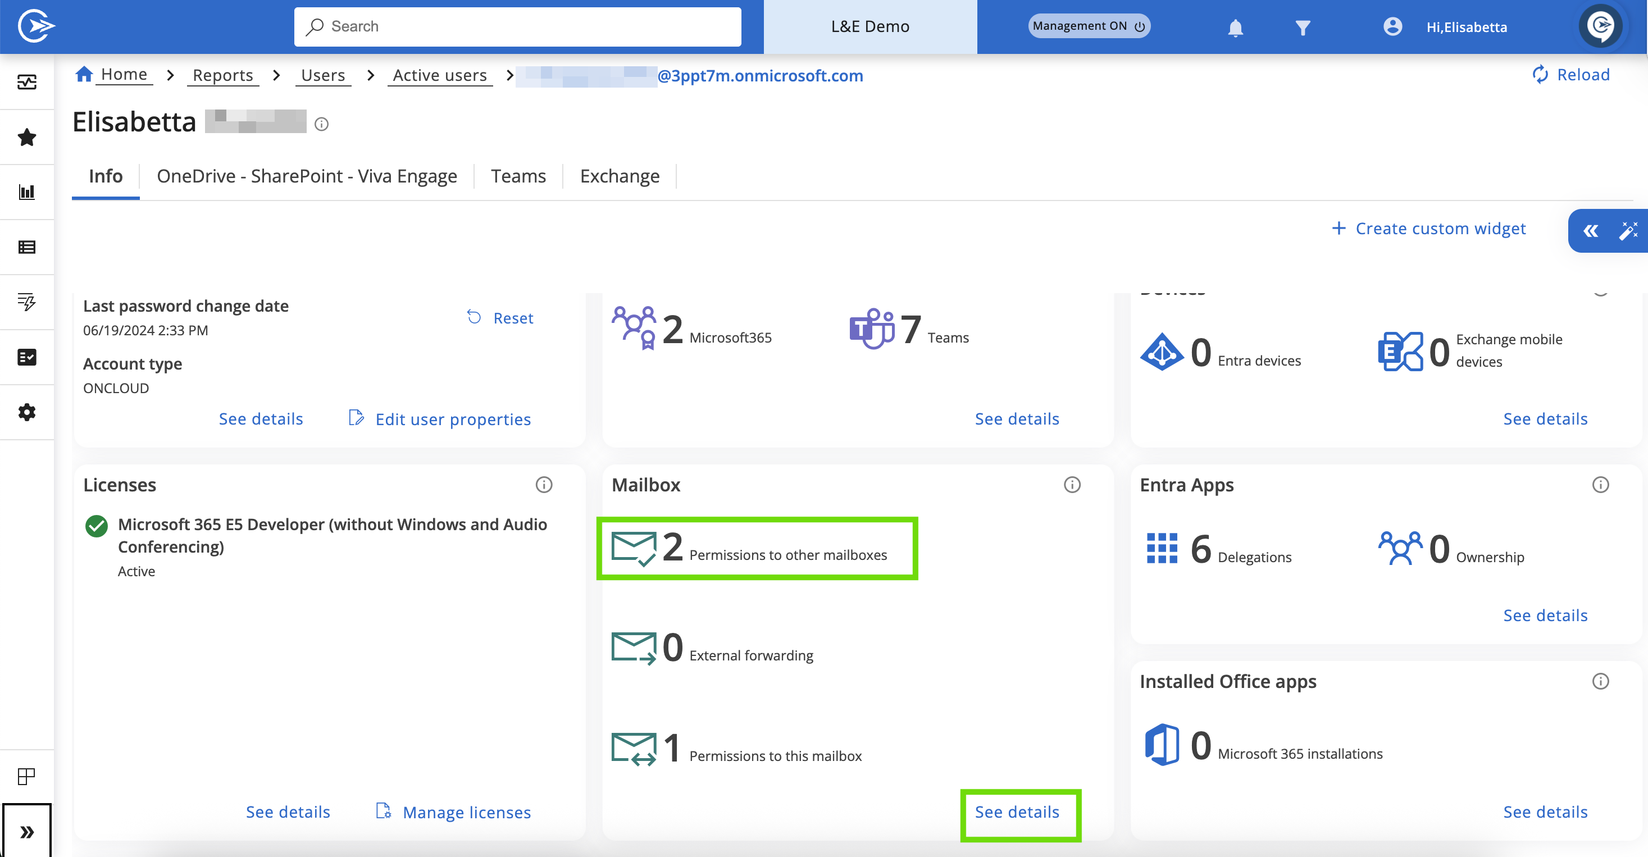Click info icon next to user name
Image resolution: width=1648 pixels, height=857 pixels.
click(322, 124)
